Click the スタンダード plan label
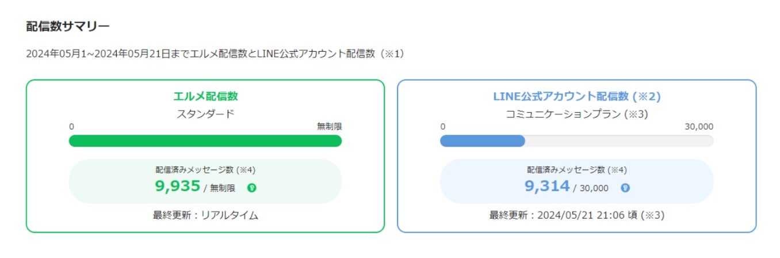This screenshot has height=258, width=780. tap(205, 113)
